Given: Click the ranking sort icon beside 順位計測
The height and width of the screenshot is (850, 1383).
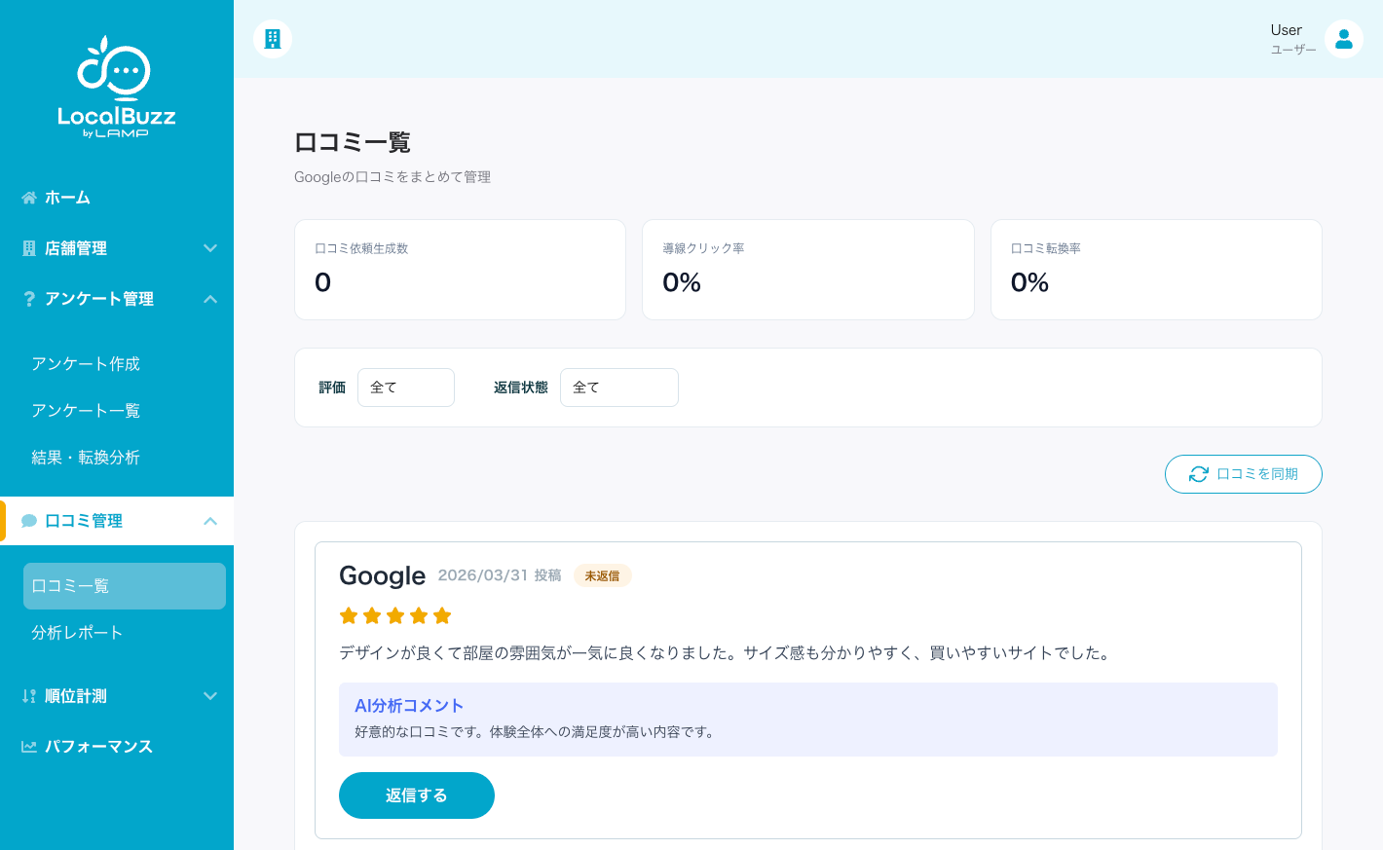Looking at the screenshot, I should click(29, 696).
